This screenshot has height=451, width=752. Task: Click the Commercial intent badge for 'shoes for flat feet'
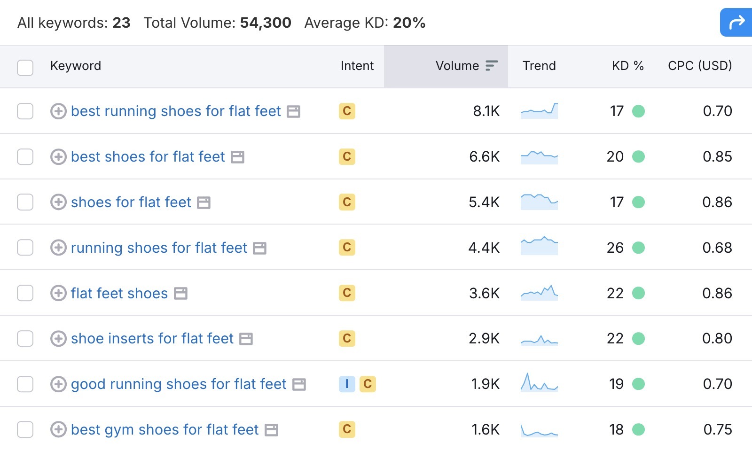(346, 202)
